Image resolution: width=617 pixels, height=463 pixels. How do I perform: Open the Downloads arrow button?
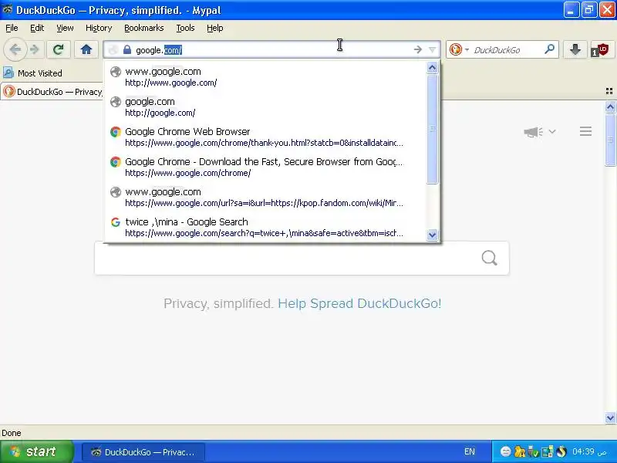pyautogui.click(x=575, y=49)
